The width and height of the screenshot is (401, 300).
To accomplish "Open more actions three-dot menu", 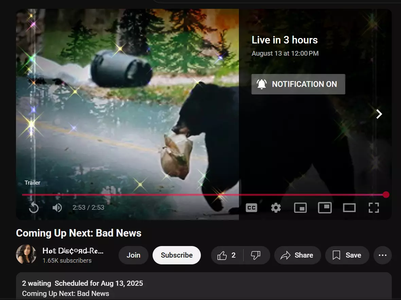I will [x=383, y=255].
